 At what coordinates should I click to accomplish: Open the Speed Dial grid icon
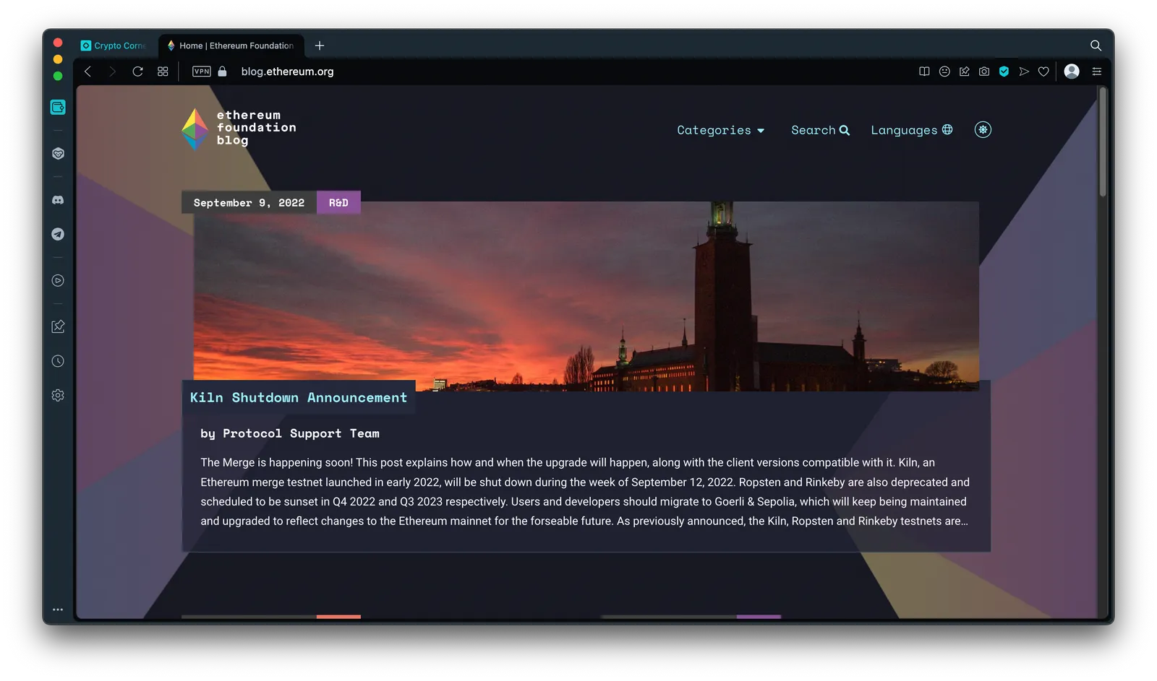(x=163, y=71)
